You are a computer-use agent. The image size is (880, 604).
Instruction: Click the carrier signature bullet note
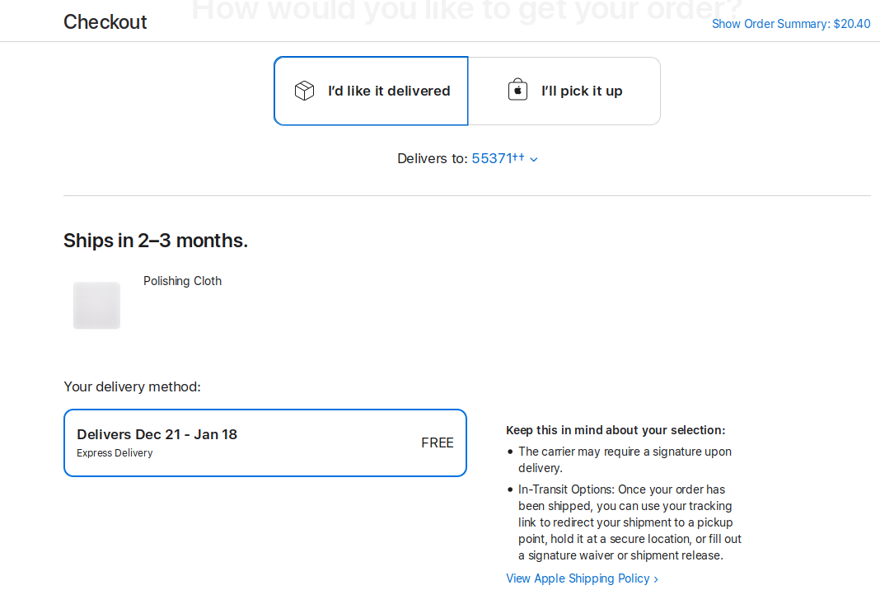624,460
